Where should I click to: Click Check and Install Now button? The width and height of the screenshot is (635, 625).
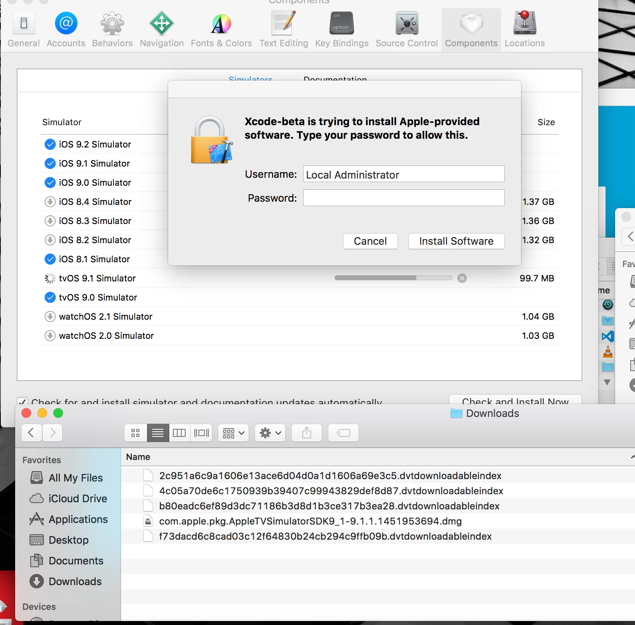point(515,400)
